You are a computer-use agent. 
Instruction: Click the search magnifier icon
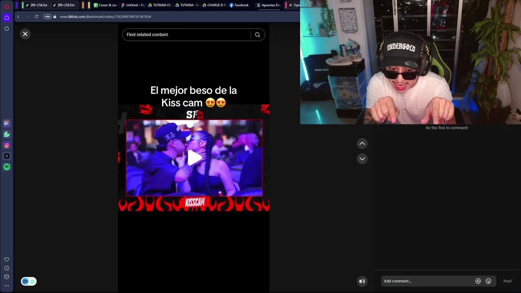[258, 35]
